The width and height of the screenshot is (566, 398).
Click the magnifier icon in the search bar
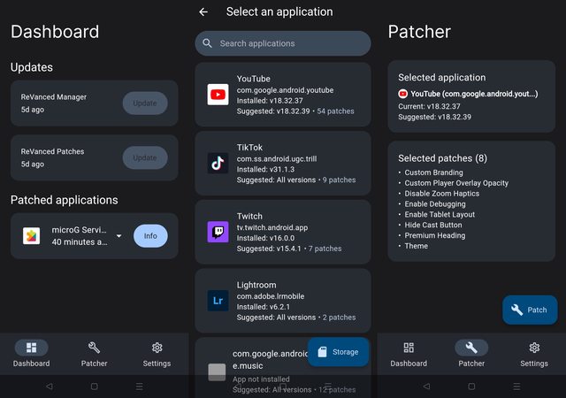[x=208, y=43]
